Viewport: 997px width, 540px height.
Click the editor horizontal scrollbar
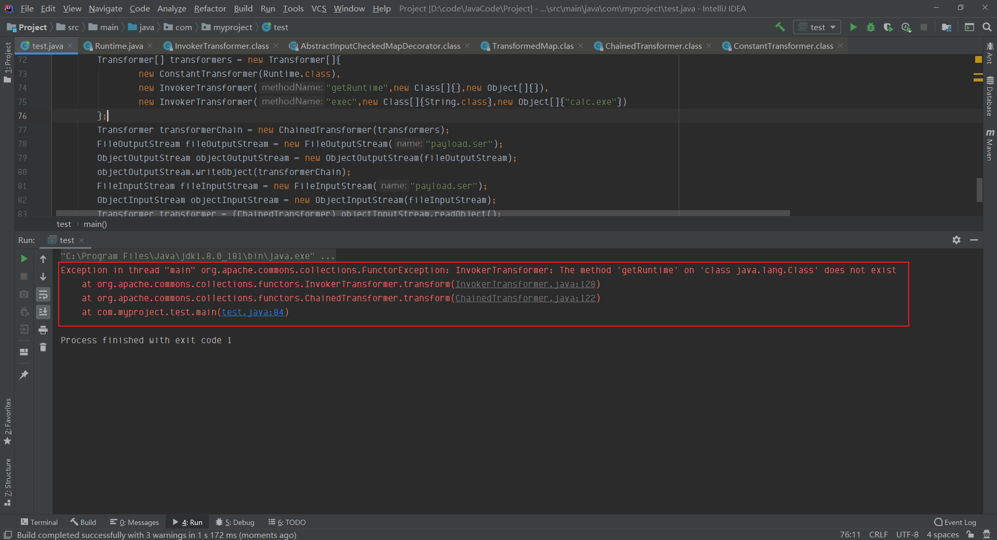click(x=423, y=213)
